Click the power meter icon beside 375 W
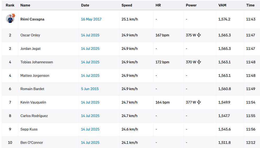 pos(199,35)
